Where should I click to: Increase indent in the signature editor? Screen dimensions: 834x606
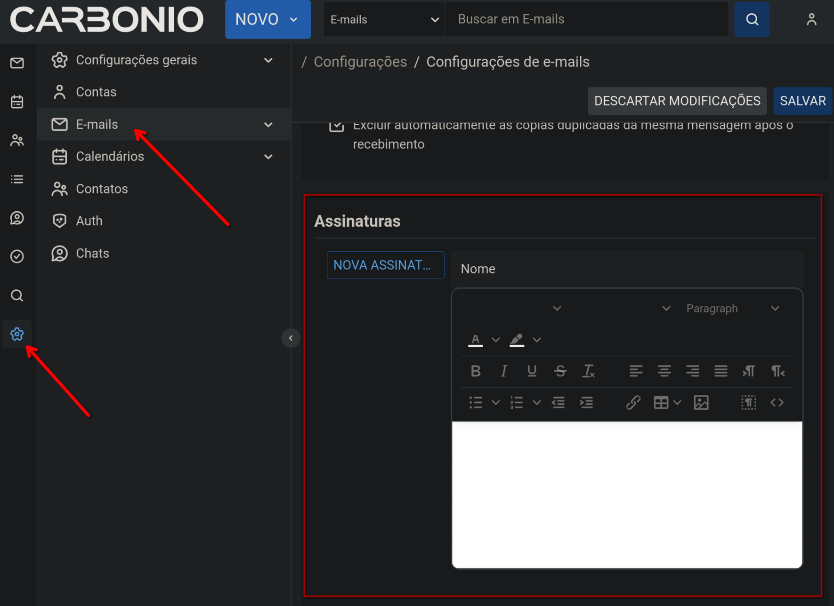coord(586,403)
